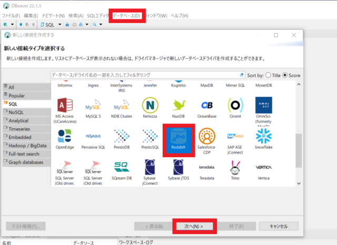Click the scroll up arrow of driver list
The width and height of the screenshot is (337, 245).
299,84
